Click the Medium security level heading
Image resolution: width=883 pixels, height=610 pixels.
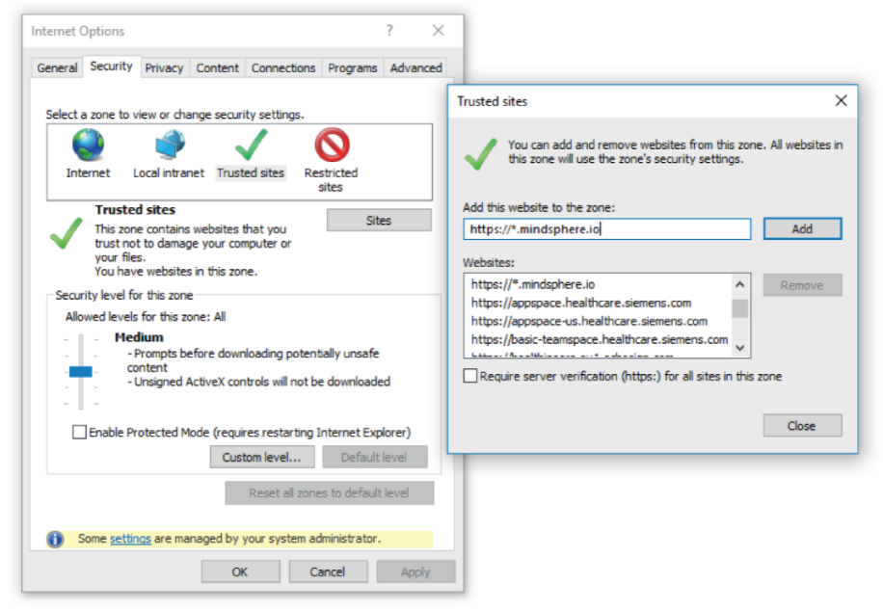(139, 337)
